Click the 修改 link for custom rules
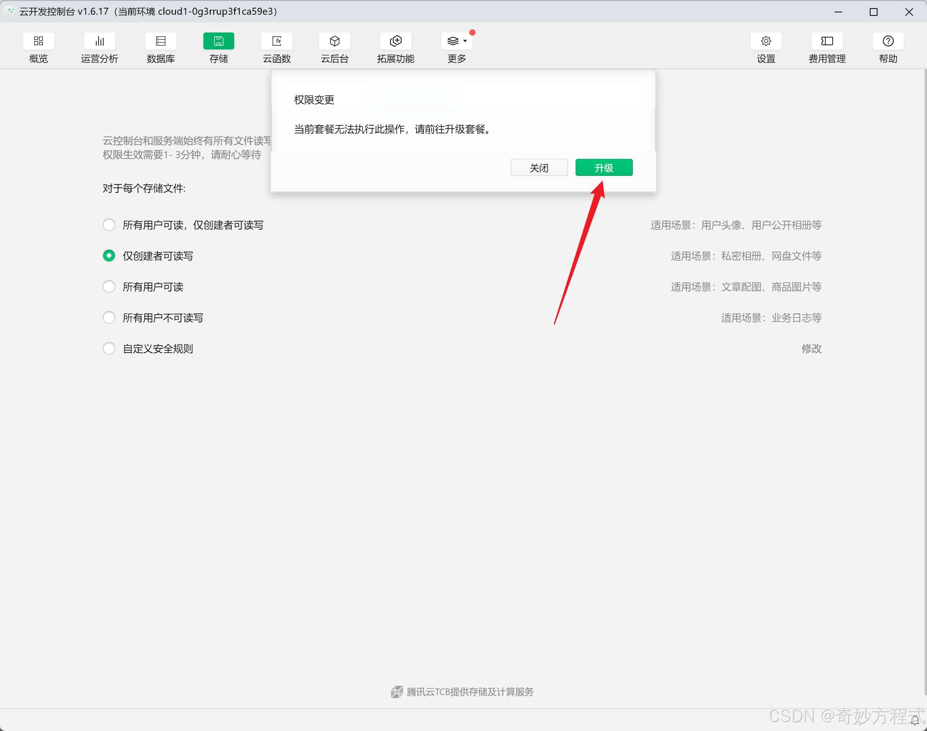 pos(811,348)
